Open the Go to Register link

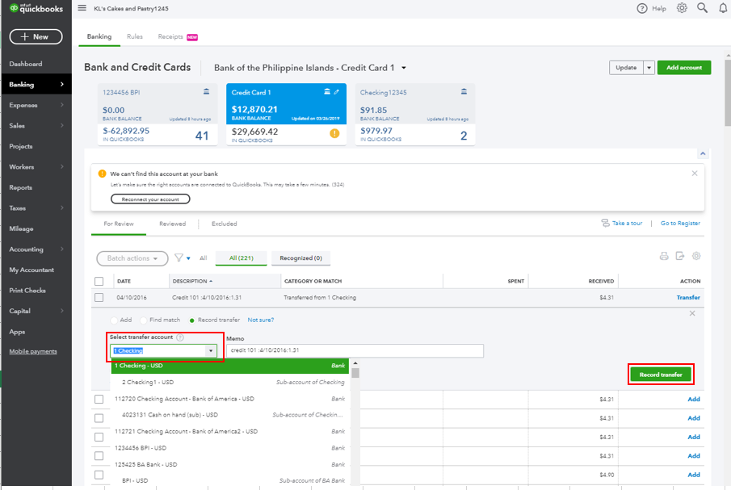(x=680, y=224)
